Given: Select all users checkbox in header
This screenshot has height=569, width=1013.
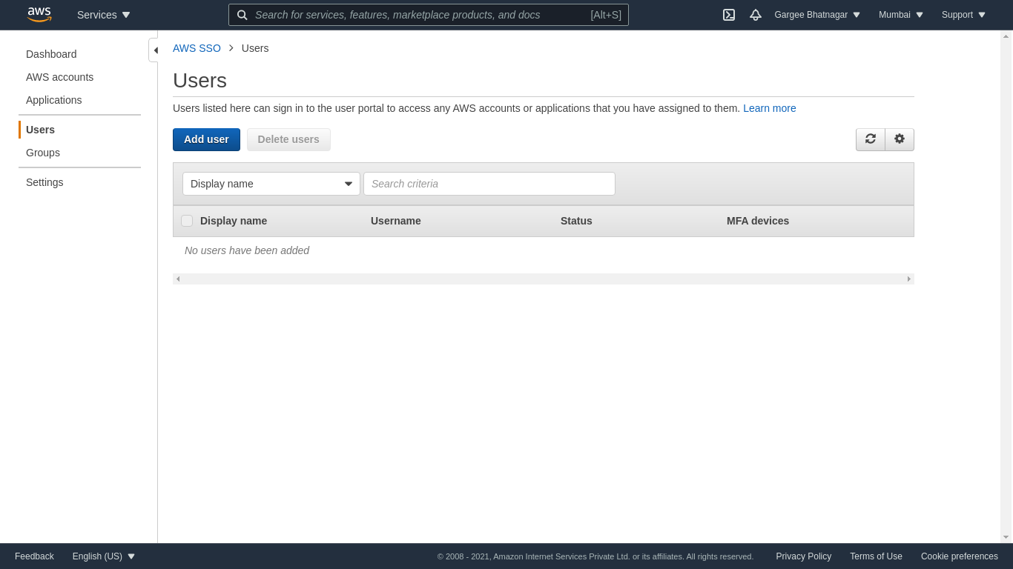Looking at the screenshot, I should click(x=187, y=221).
